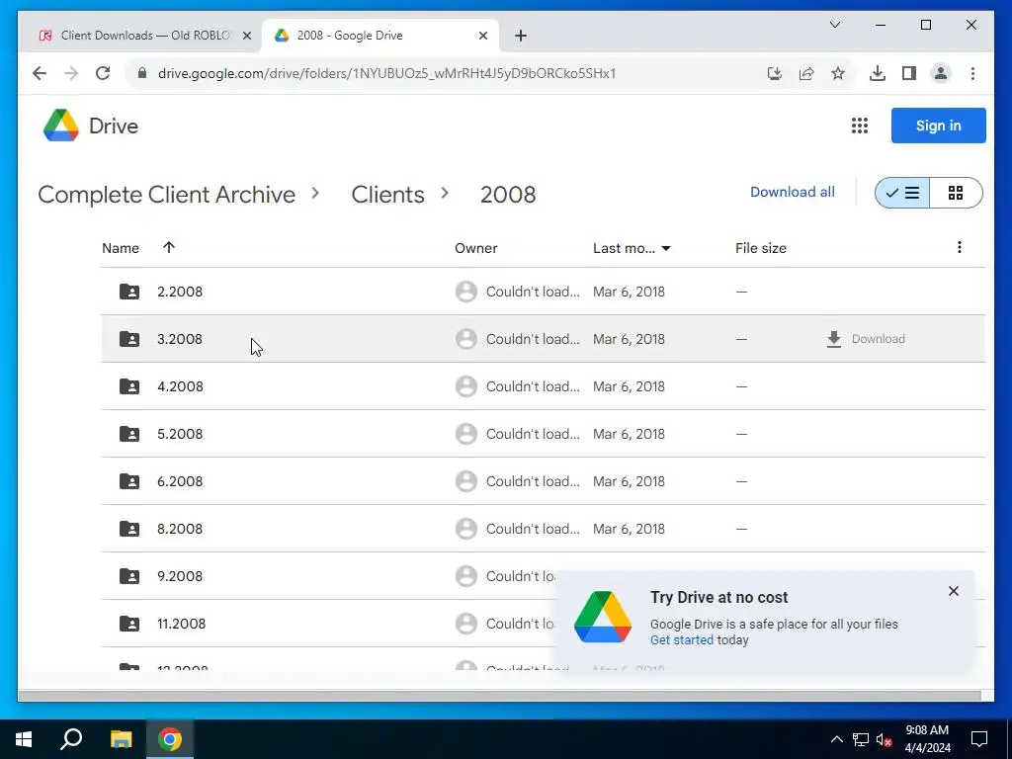Open Windows notification center
Viewport: 1012px width, 759px height.
click(x=979, y=739)
